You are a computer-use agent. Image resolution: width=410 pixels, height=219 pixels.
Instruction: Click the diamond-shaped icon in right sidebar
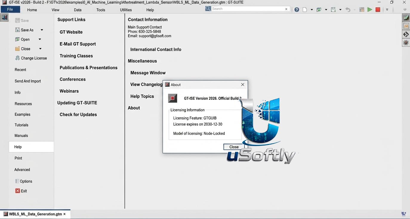406,35
